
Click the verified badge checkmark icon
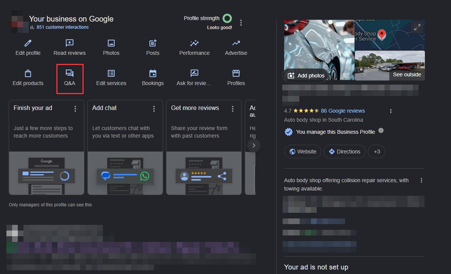pos(288,132)
